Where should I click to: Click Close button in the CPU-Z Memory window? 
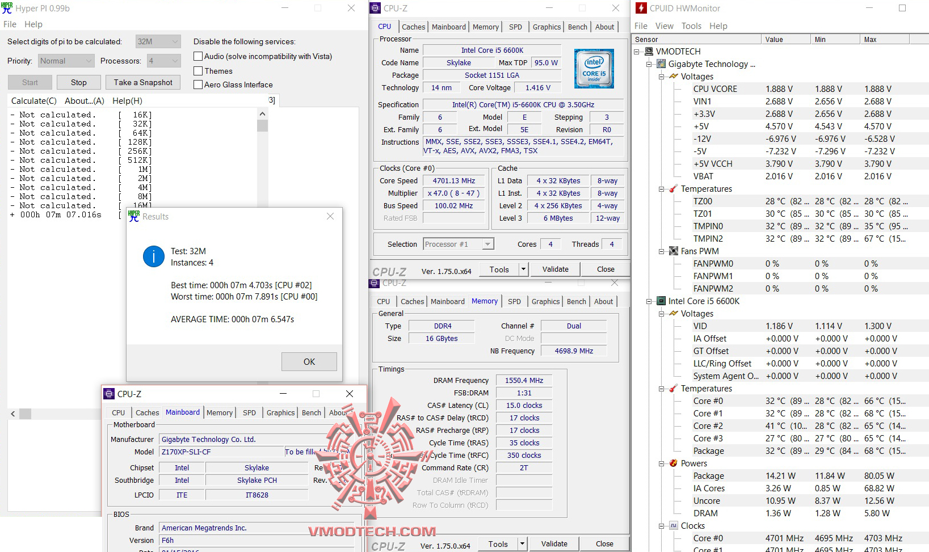coord(604,543)
